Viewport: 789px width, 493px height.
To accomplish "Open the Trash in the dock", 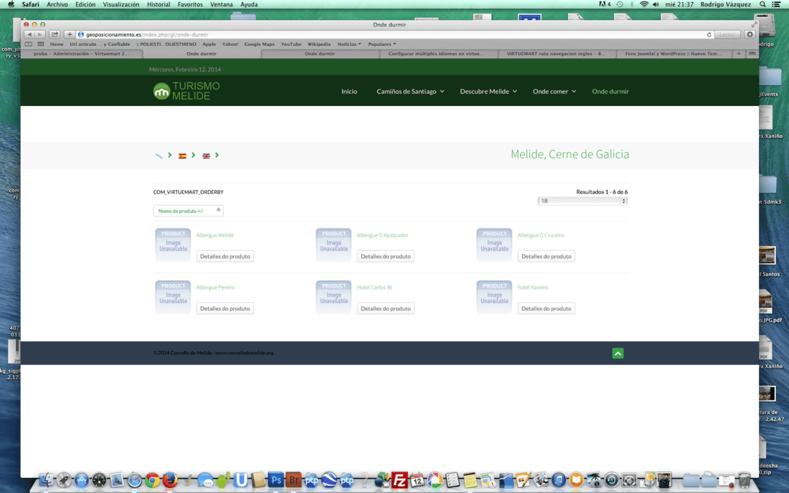I will pyautogui.click(x=745, y=480).
